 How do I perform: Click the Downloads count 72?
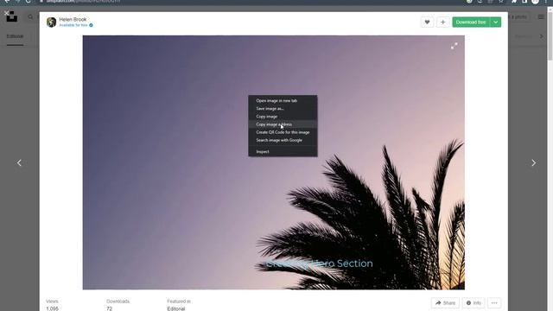[x=110, y=308]
